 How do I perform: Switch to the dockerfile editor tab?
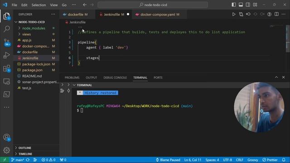pyautogui.click(x=77, y=14)
